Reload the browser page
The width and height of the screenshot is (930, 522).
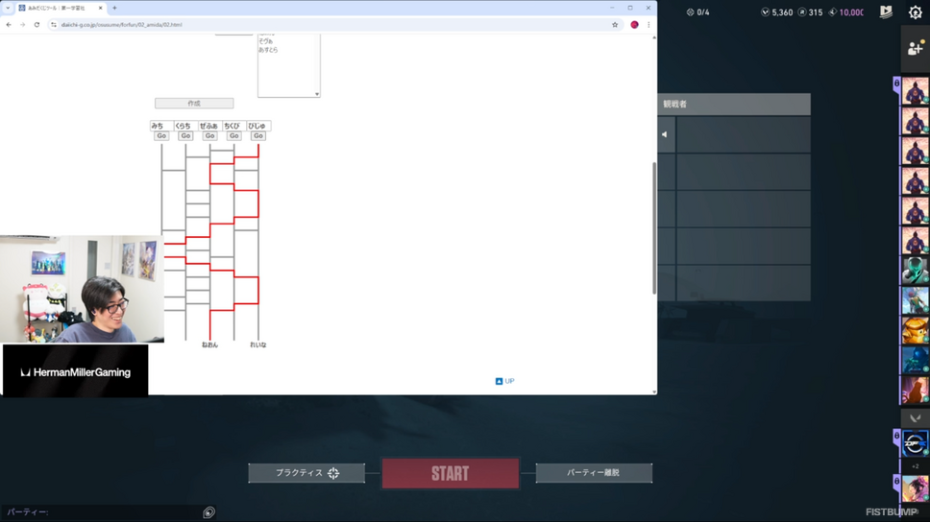point(37,25)
